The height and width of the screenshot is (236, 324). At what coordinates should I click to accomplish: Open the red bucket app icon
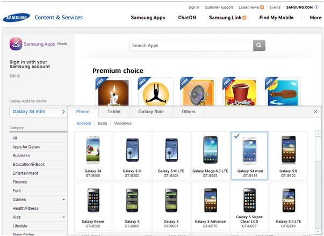click(x=240, y=92)
